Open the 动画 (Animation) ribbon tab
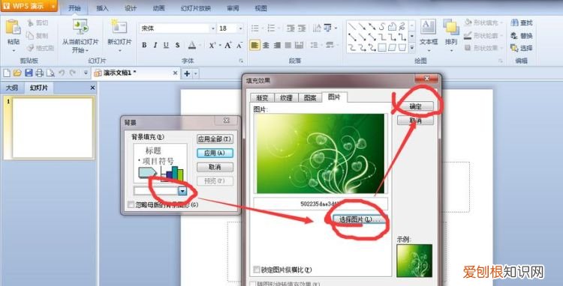Viewport: 563px width, 286px height. pyautogui.click(x=158, y=8)
